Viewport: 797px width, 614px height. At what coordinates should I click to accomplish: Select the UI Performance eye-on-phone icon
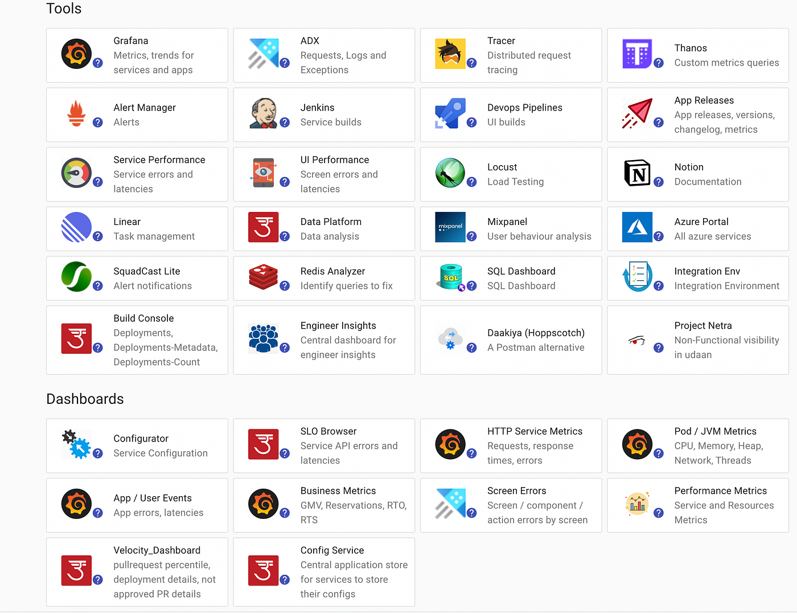click(264, 173)
